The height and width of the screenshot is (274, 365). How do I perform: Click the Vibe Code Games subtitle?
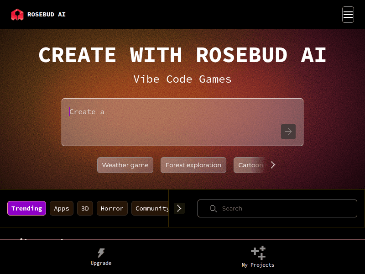pyautogui.click(x=182, y=79)
